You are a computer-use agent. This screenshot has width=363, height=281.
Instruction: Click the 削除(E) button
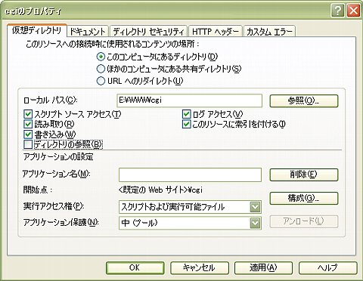click(x=304, y=174)
